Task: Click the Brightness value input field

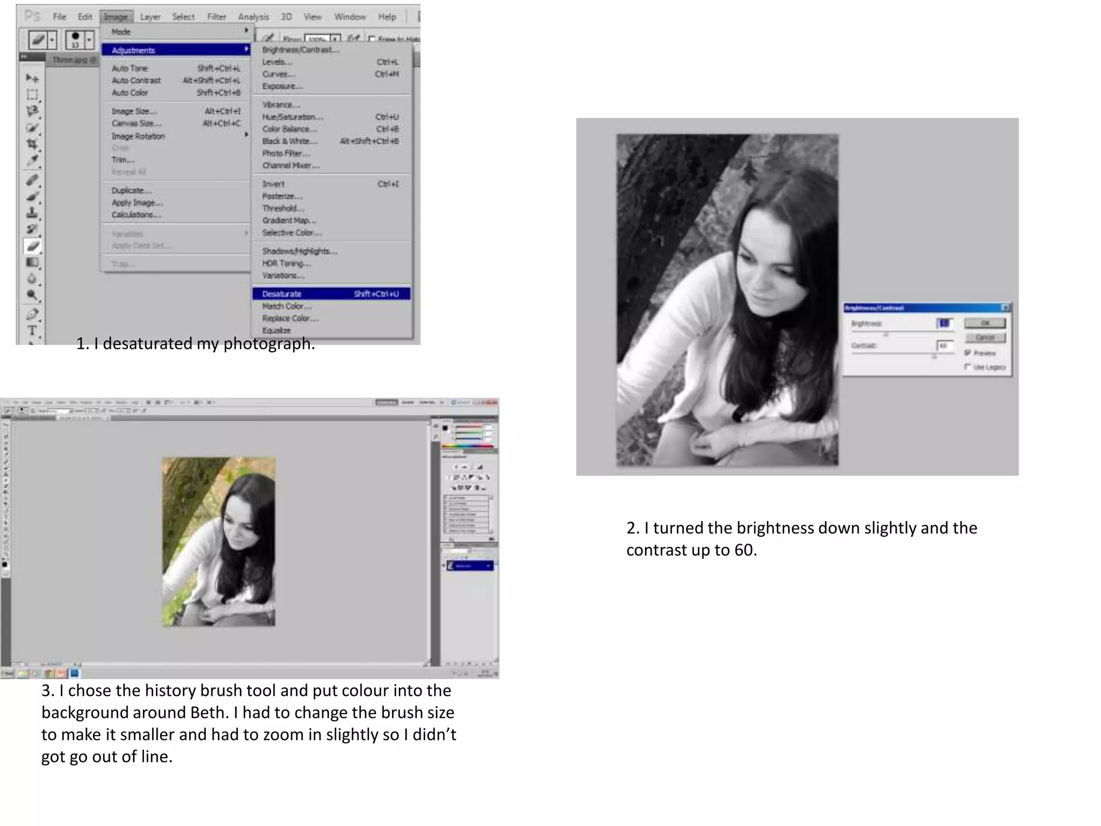Action: pos(944,323)
